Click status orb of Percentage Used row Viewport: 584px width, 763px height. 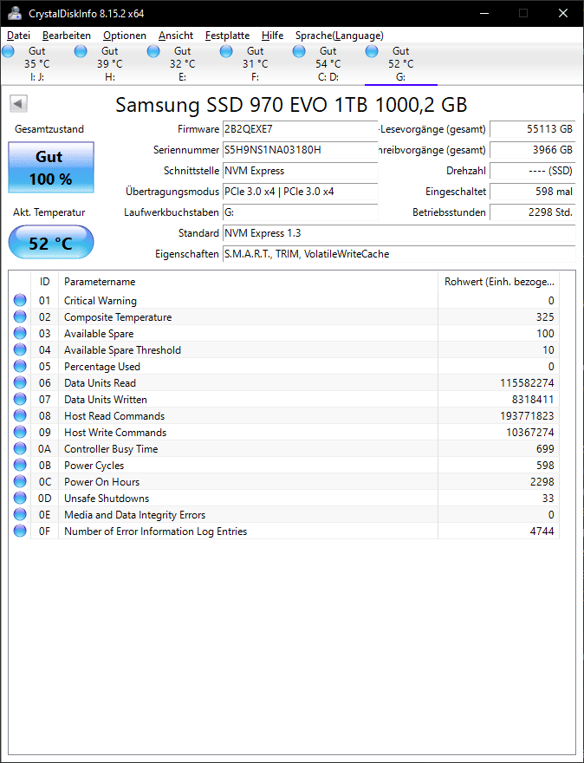(x=20, y=367)
